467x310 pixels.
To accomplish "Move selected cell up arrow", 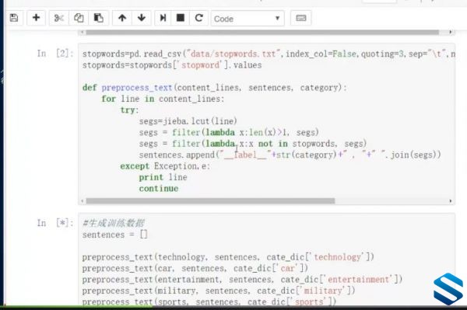I will point(122,18).
